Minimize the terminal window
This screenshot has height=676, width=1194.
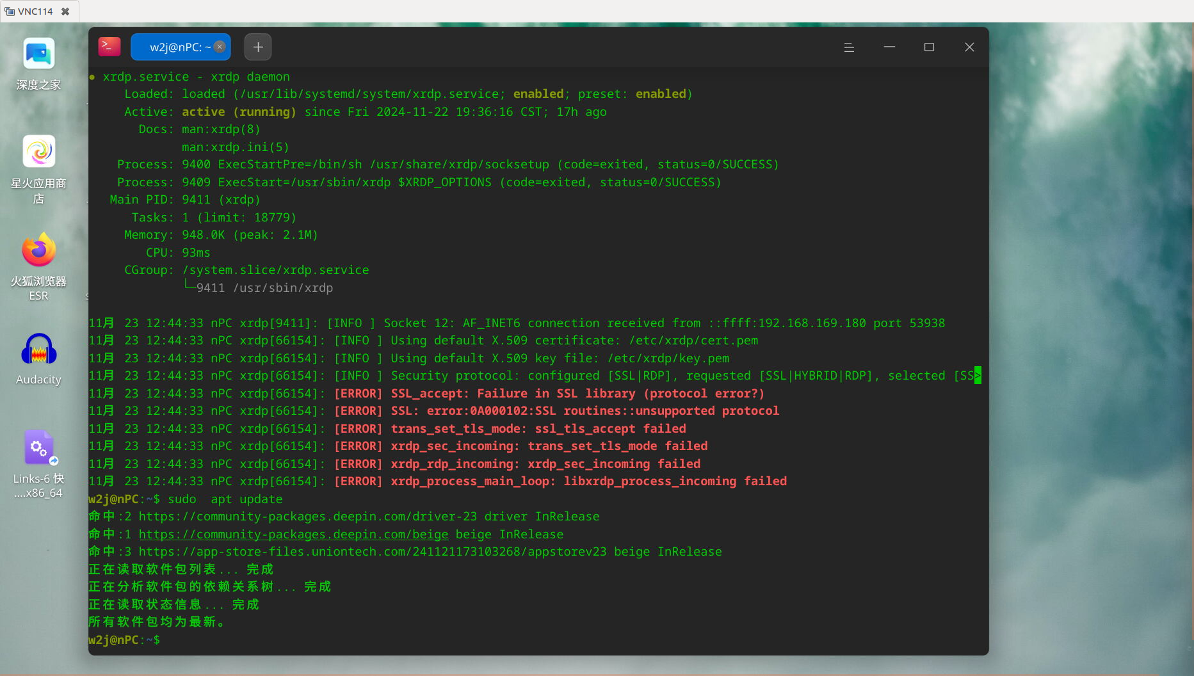pos(889,47)
